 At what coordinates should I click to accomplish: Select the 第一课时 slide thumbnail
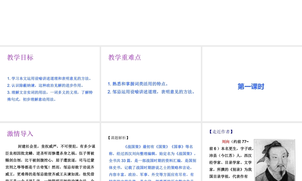click(x=252, y=84)
